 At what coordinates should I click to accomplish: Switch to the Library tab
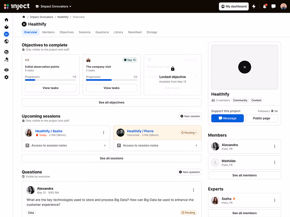pyautogui.click(x=119, y=32)
